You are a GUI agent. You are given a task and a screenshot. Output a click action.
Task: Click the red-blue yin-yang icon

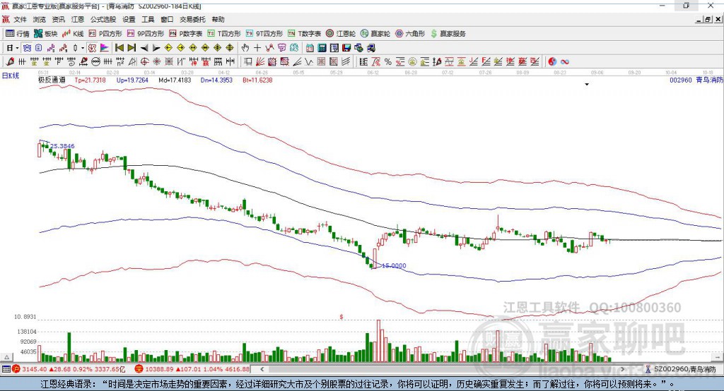click(x=552, y=61)
